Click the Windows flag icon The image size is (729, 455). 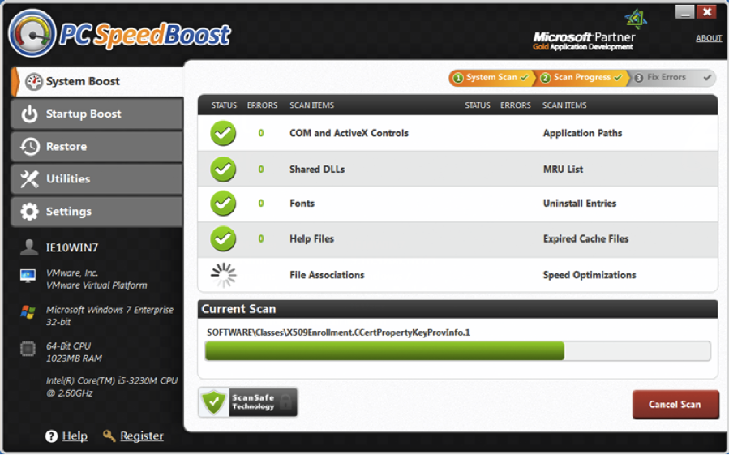click(x=28, y=312)
